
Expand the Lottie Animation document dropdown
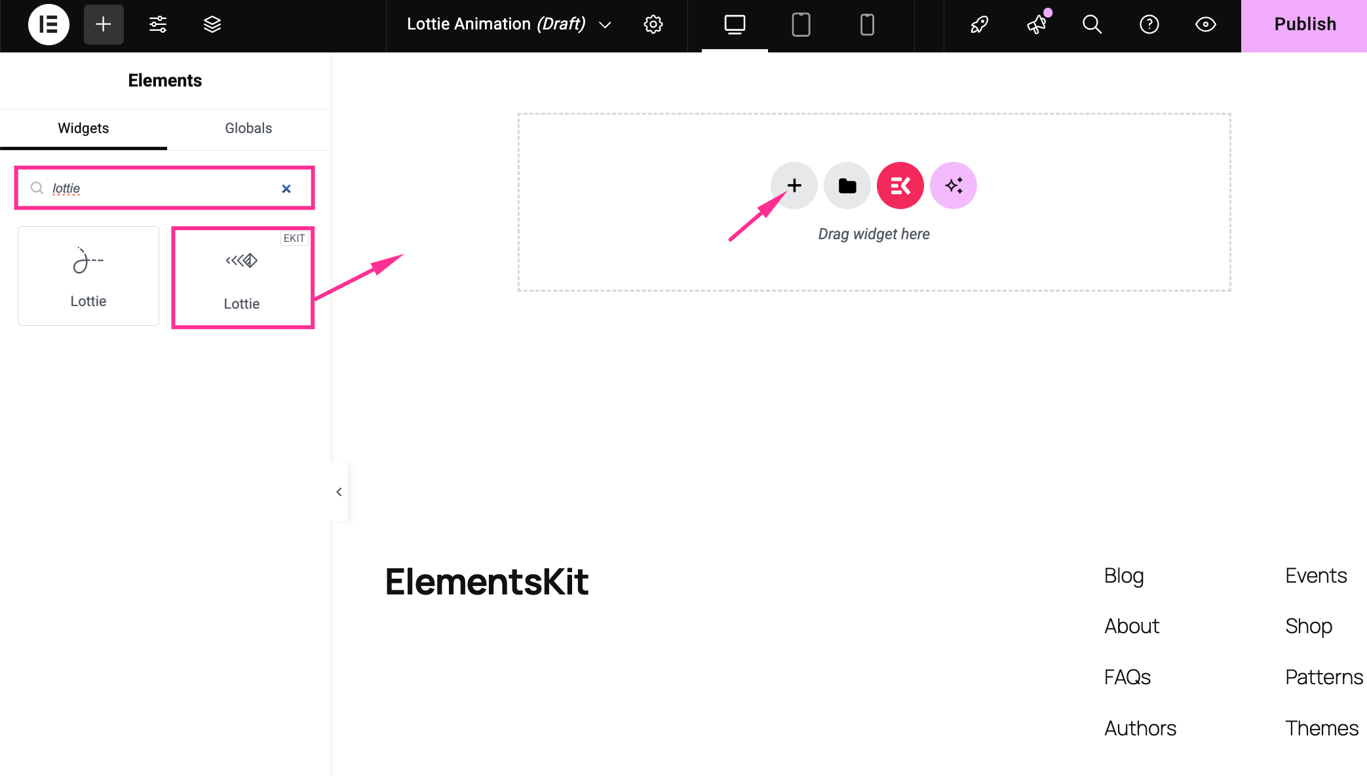click(604, 26)
